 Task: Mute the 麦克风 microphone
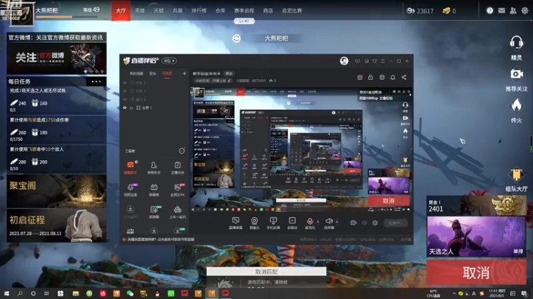pos(310,221)
